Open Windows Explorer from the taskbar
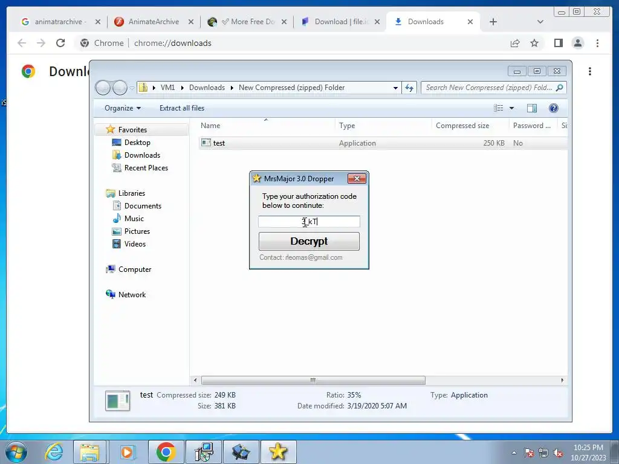The image size is (619, 464). 89,452
